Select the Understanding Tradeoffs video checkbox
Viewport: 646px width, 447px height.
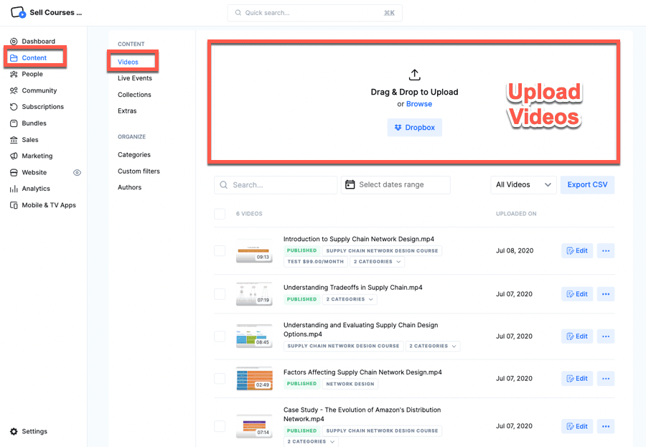220,294
